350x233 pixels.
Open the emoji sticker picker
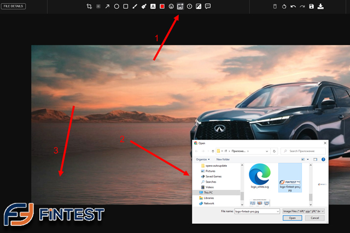pyautogui.click(x=171, y=7)
